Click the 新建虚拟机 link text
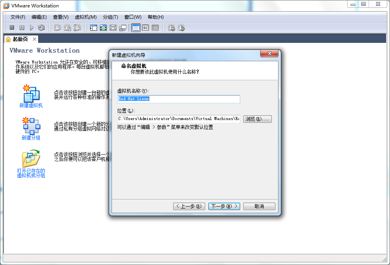This screenshot has width=390, height=265. tap(31, 105)
